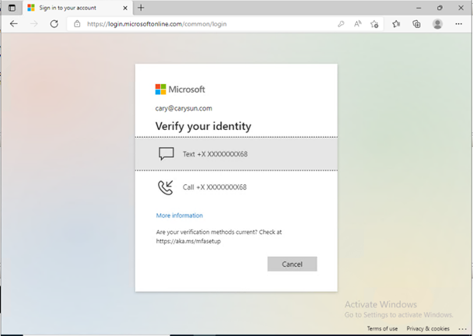This screenshot has width=473, height=336.
Task: Choose Text +X XXXXXXXX68 option
Action: [x=236, y=154]
